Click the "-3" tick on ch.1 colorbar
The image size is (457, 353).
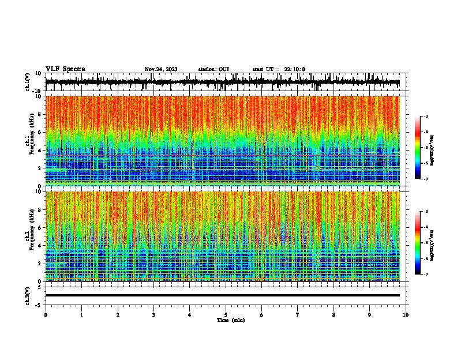[x=426, y=116]
